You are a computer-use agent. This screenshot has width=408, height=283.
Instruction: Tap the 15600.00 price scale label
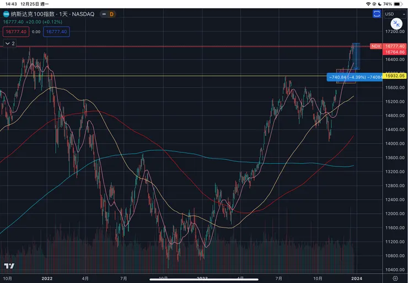(395, 88)
